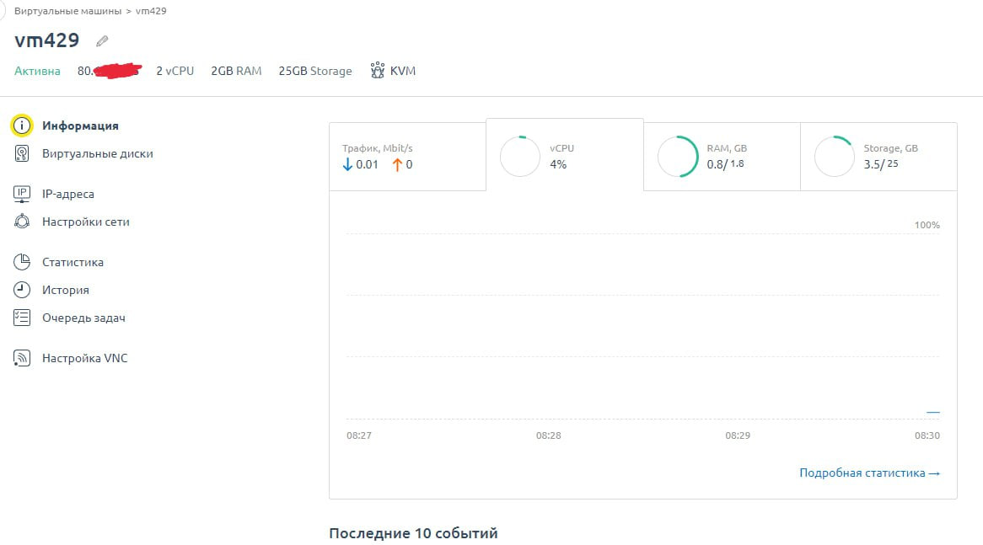
Task: Show the Storage, GB usage tab
Action: click(x=878, y=157)
